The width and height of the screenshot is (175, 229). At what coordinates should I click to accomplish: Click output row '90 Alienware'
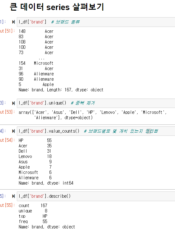pyautogui.click(x=36, y=79)
